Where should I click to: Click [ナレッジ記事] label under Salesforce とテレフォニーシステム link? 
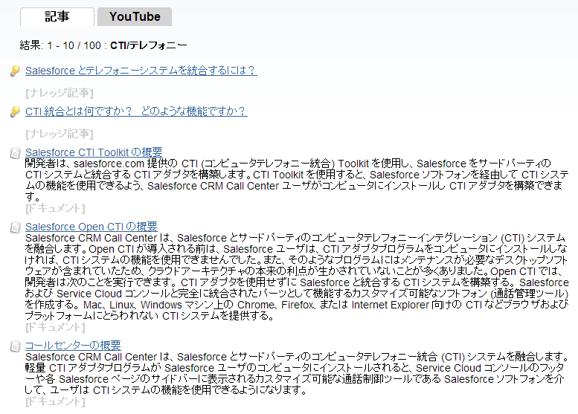click(x=60, y=93)
